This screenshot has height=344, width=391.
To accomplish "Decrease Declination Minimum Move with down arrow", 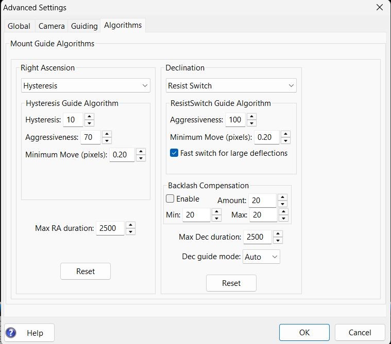I will [x=285, y=140].
